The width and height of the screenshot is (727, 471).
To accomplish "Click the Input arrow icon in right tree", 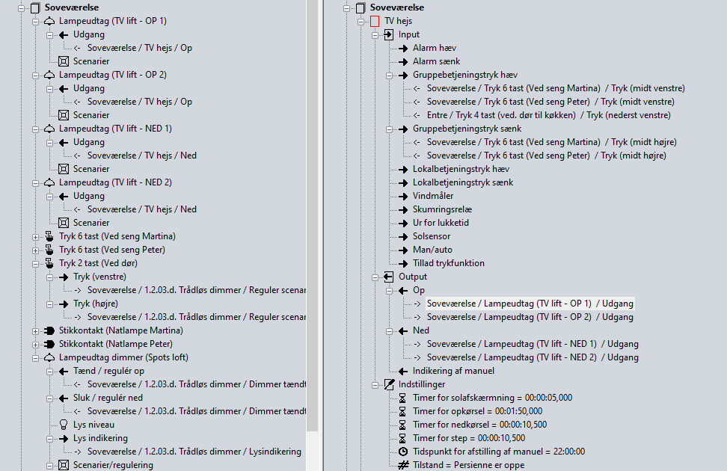I will (x=388, y=34).
